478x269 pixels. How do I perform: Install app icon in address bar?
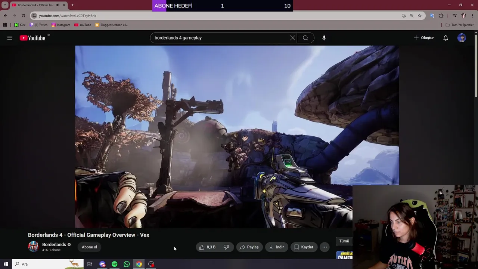[x=404, y=16]
